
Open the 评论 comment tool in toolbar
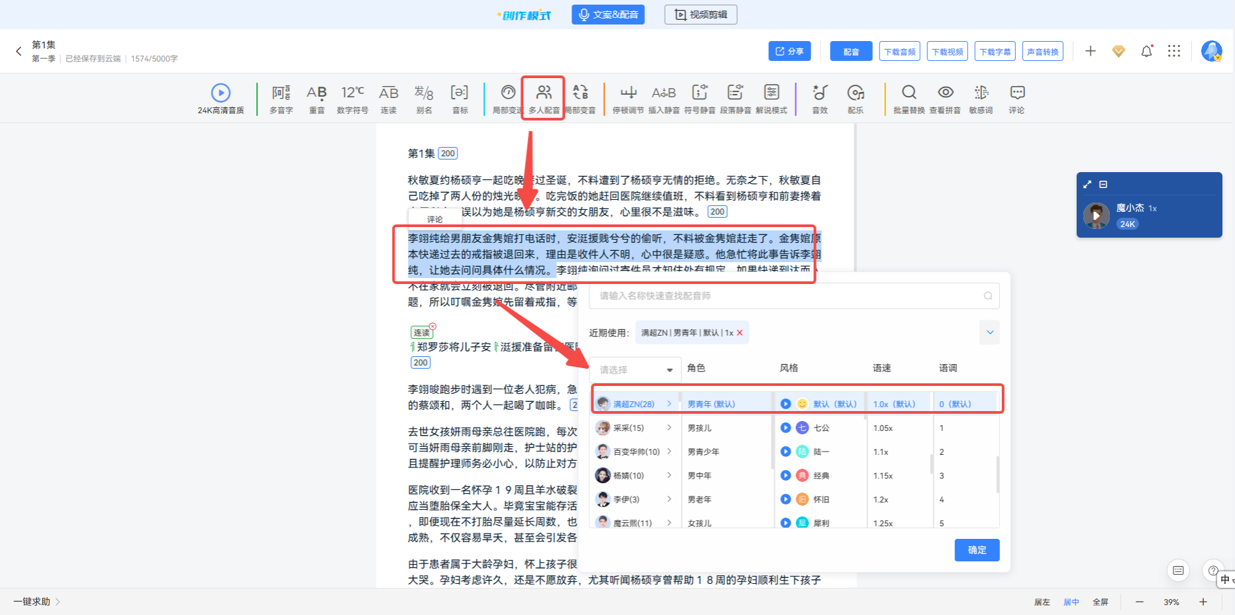coord(1017,99)
